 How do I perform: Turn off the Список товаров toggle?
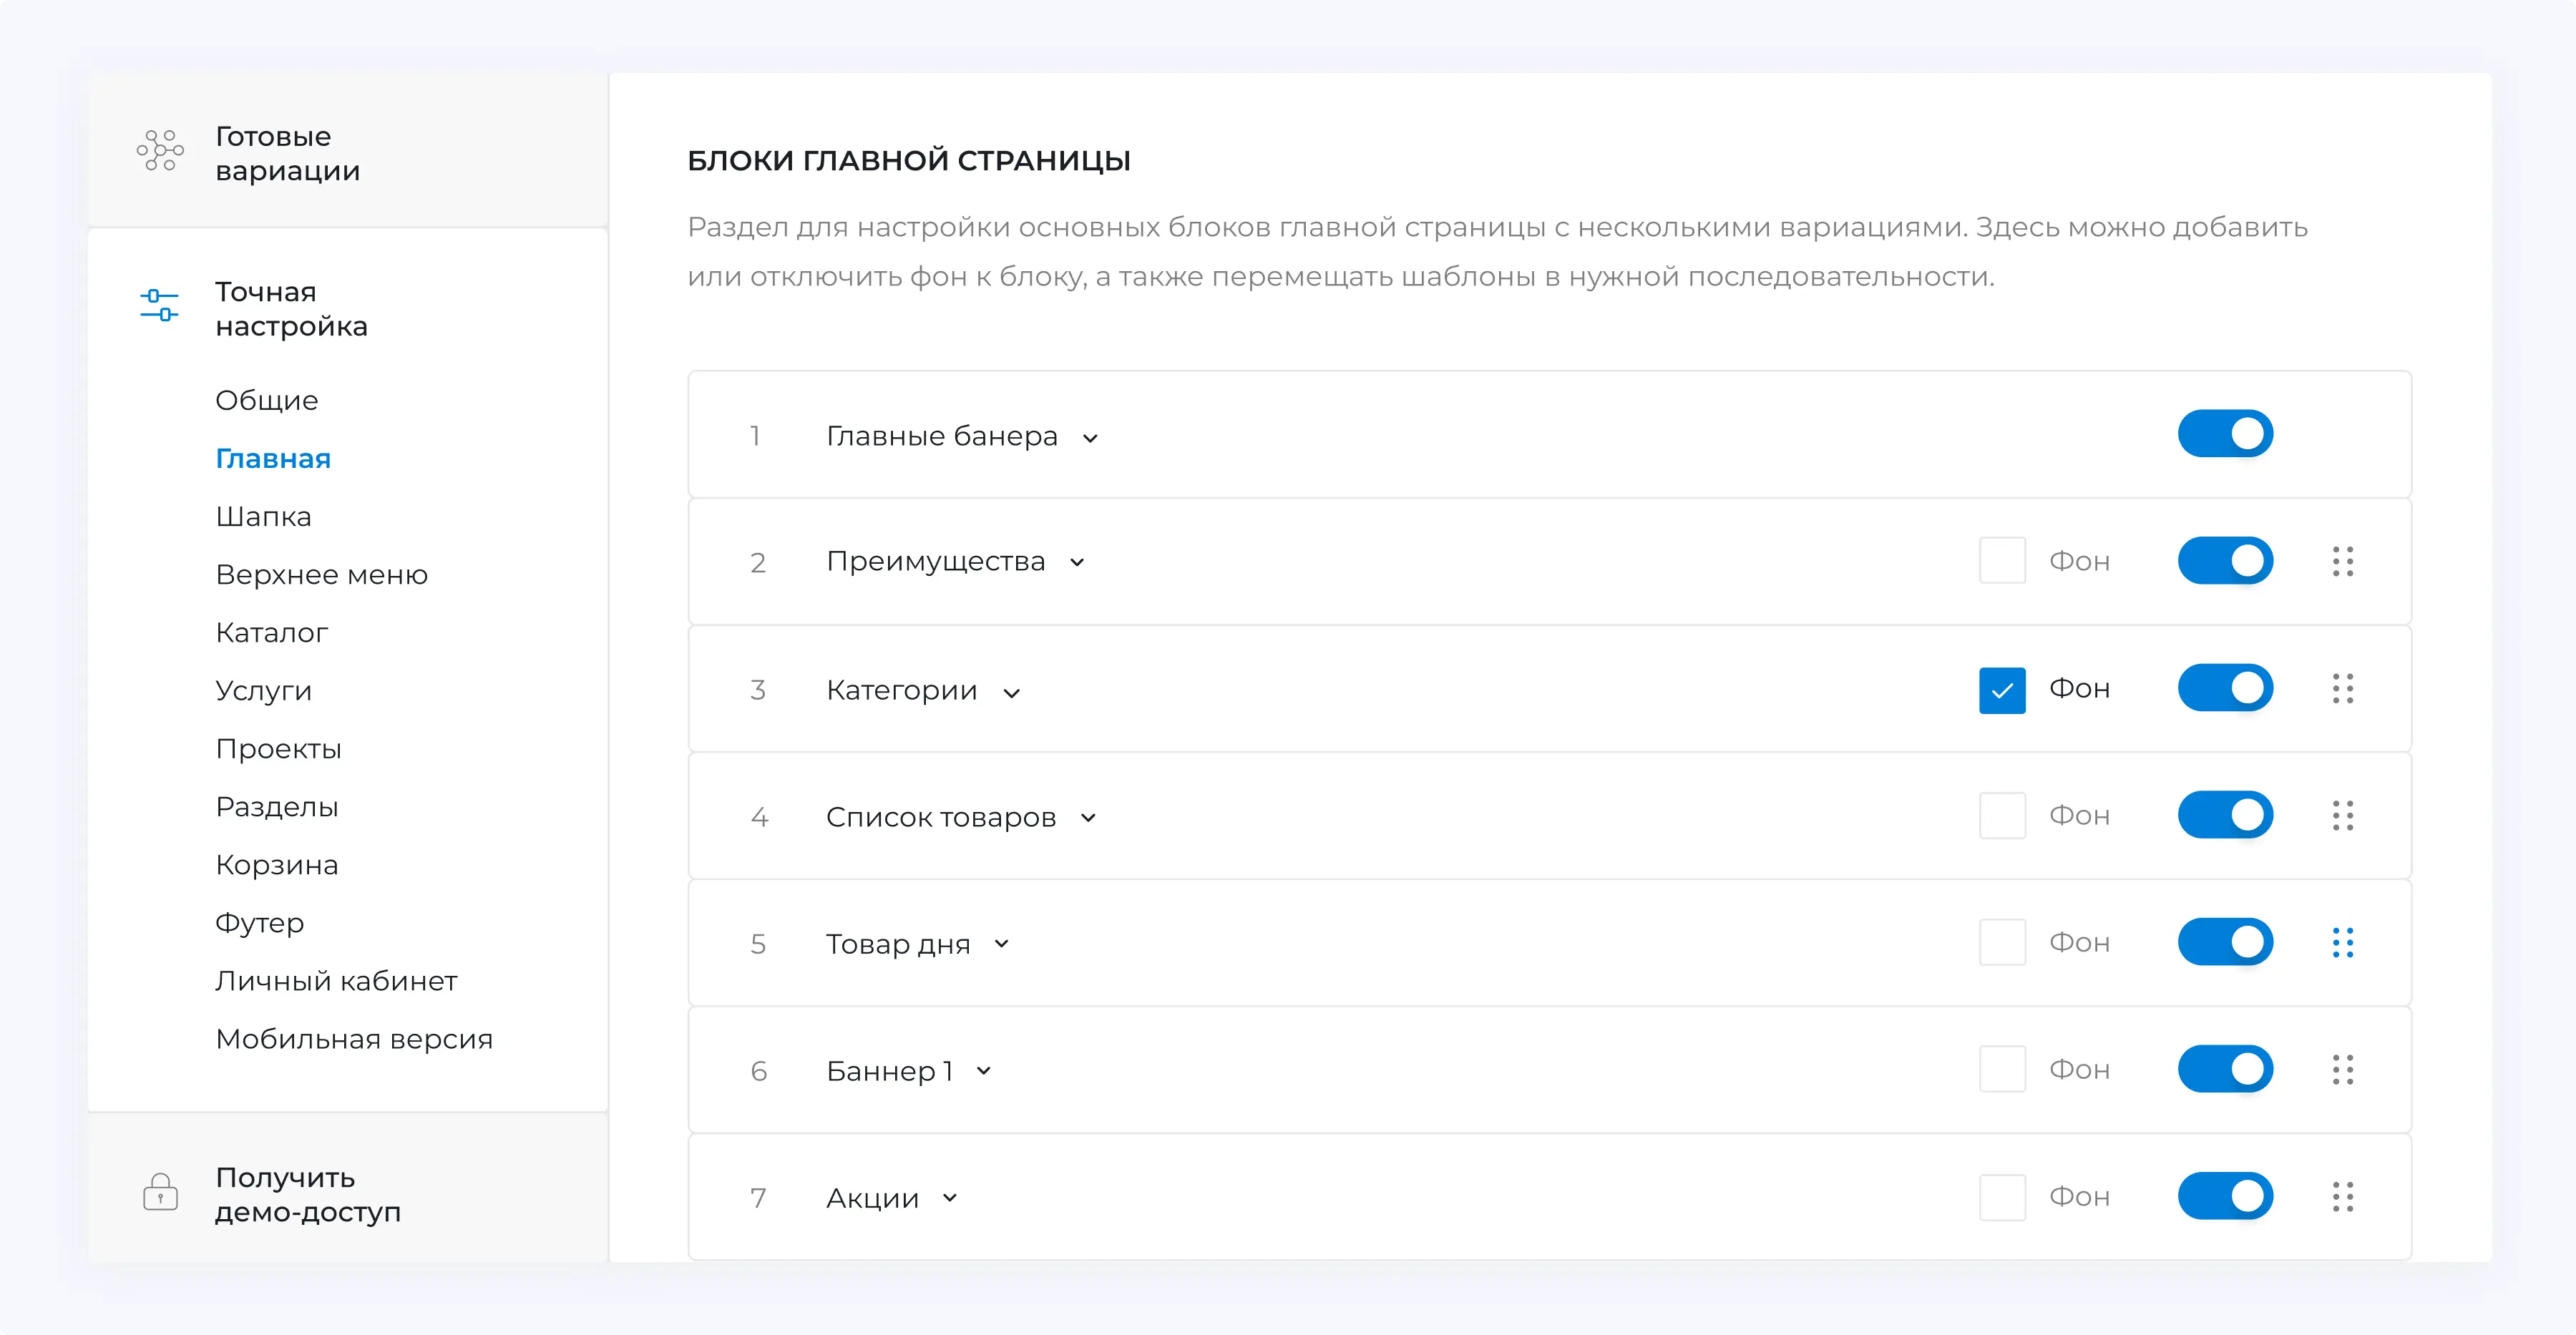[x=2225, y=815]
